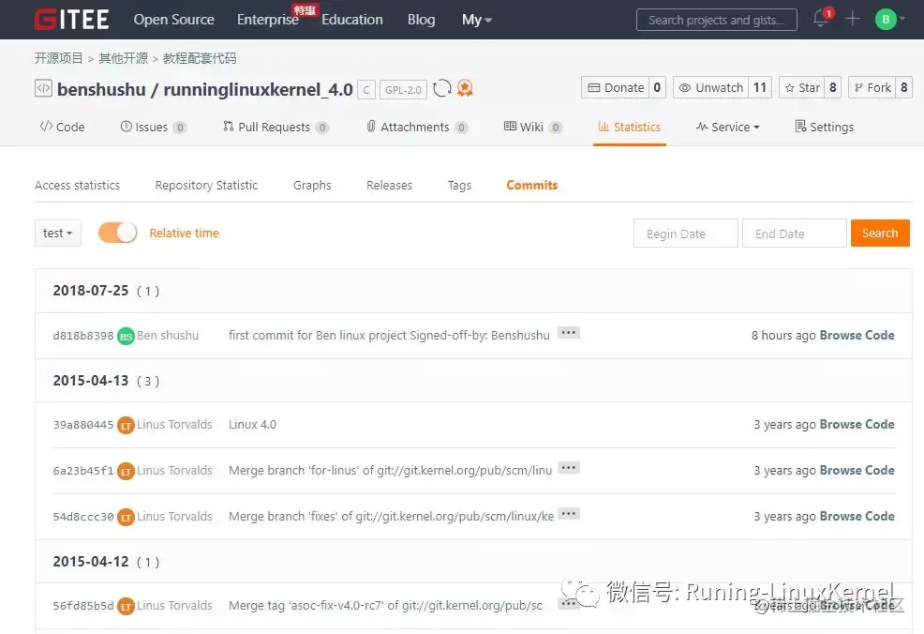Click BS avatar of Ben shushu
The image size is (924, 634).
[126, 336]
